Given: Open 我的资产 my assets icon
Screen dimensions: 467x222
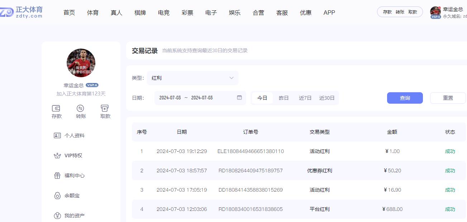Looking at the screenshot, I should pyautogui.click(x=57, y=216).
